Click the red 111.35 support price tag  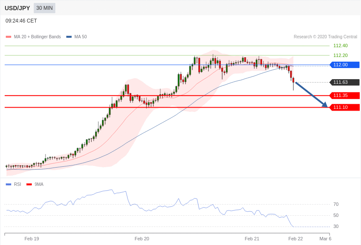[x=345, y=95]
